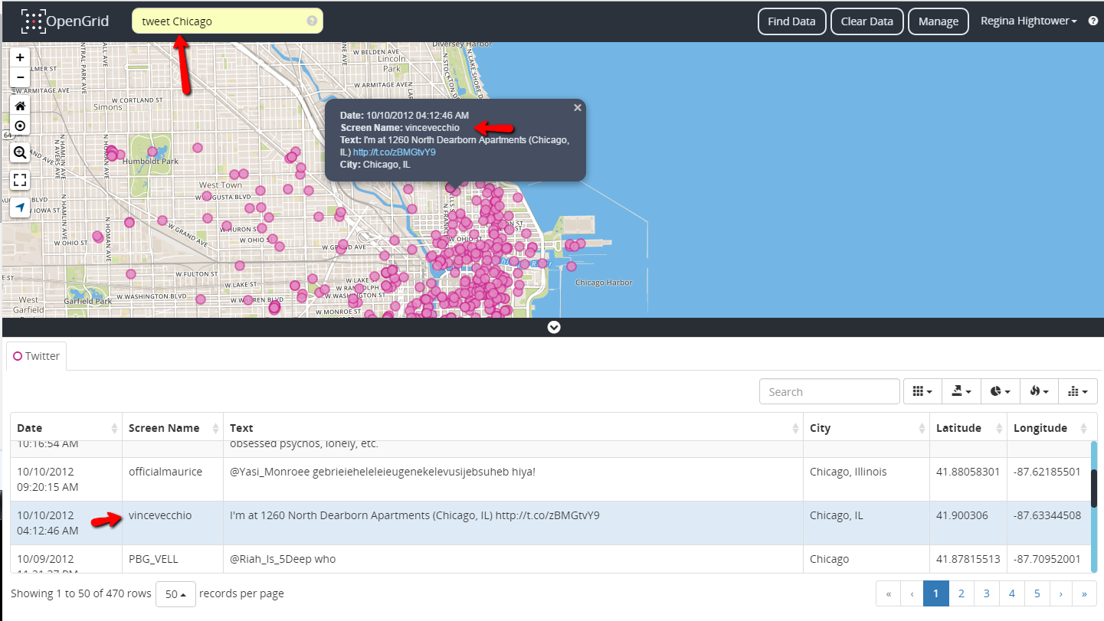Click the Clear Data button

pos(866,21)
